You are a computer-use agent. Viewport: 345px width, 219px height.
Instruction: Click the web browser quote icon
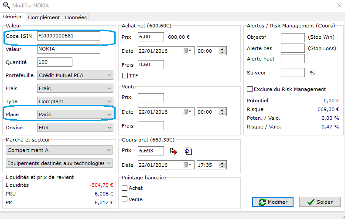(188, 151)
